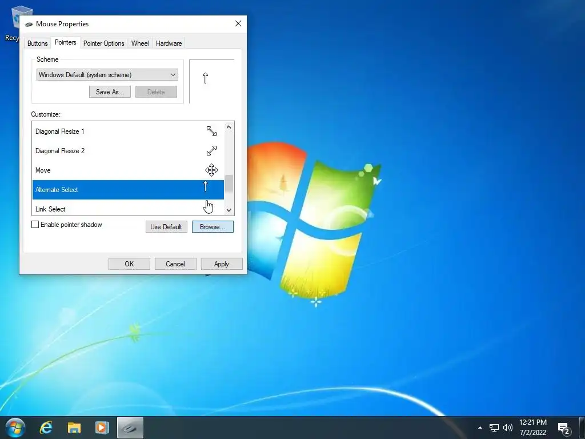Select the Move pointer row
The height and width of the screenshot is (439, 585).
pyautogui.click(x=128, y=170)
